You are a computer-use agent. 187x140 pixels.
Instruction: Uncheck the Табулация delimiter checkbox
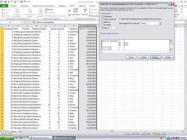point(103,16)
